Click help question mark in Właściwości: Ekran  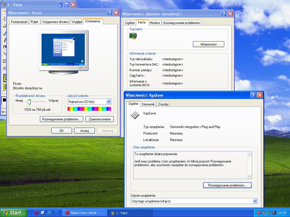click(110, 12)
